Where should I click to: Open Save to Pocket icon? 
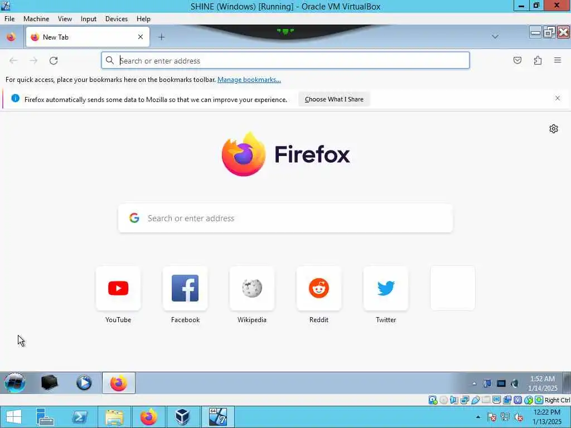click(517, 60)
